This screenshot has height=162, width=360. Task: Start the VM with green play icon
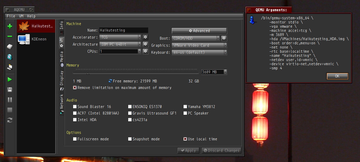click(x=10, y=79)
